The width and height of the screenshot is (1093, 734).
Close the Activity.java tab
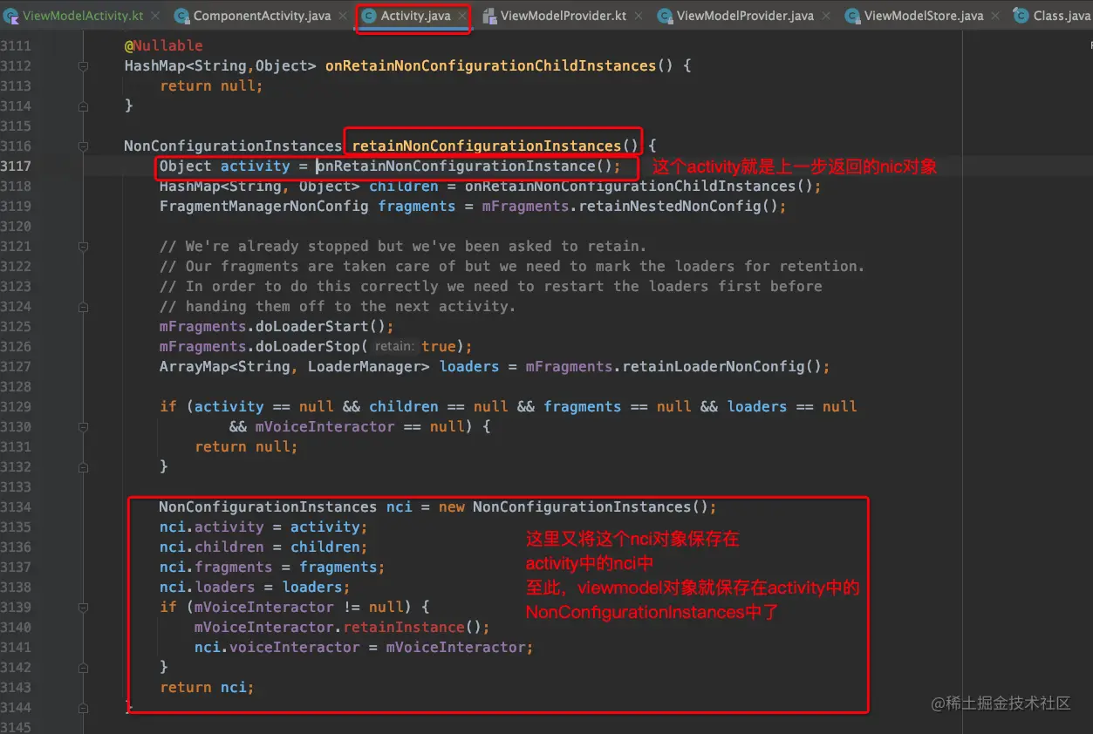click(462, 16)
